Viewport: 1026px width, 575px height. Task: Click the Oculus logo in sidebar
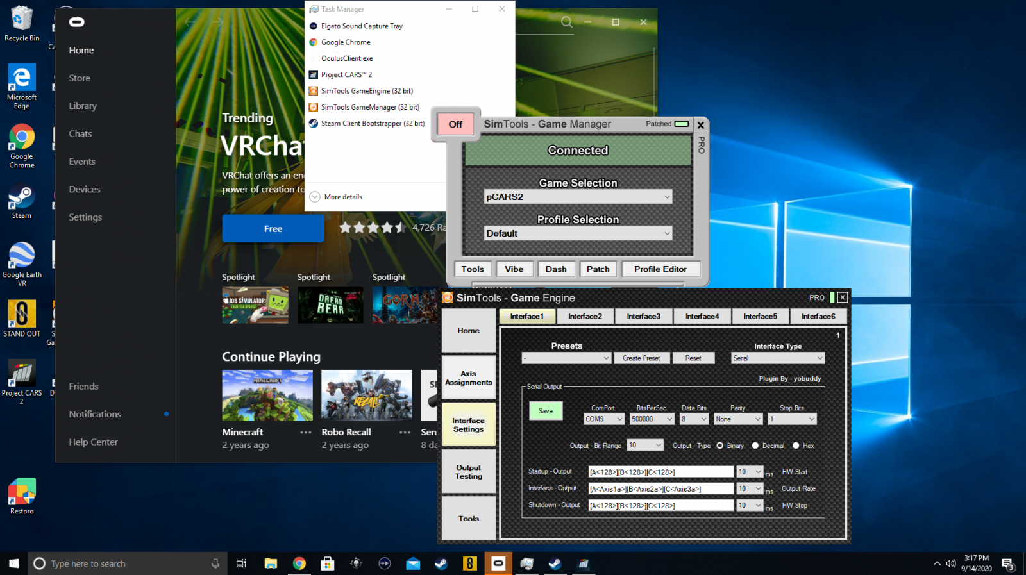click(77, 22)
